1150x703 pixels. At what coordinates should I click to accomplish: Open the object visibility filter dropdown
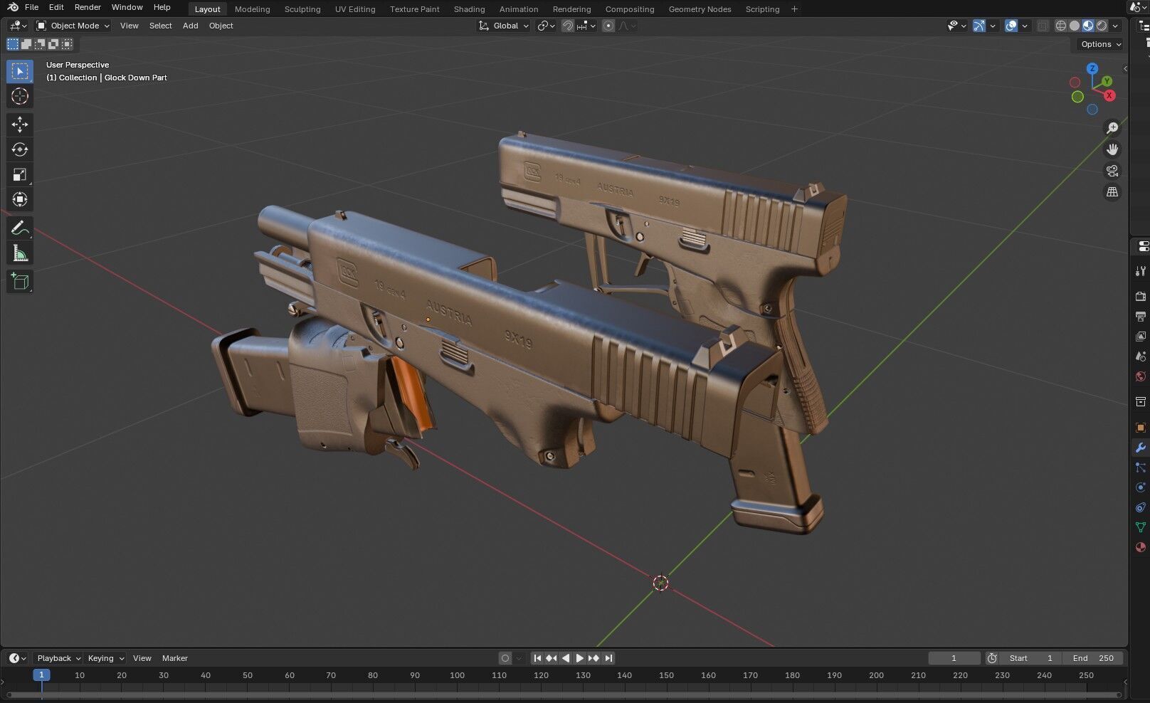(x=957, y=26)
